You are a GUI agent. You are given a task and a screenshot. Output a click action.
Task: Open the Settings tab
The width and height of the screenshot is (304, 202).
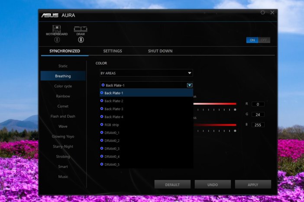click(x=113, y=51)
